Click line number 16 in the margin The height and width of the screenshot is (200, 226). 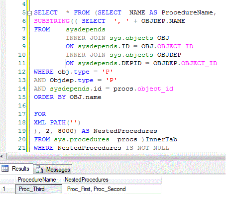point(22,105)
